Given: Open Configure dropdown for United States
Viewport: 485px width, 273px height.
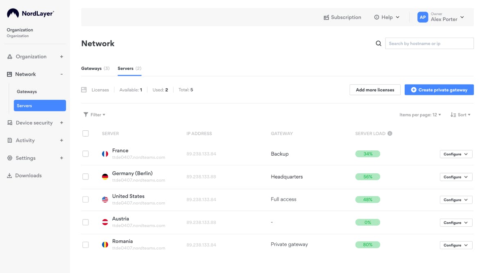Looking at the screenshot, I should tap(456, 200).
